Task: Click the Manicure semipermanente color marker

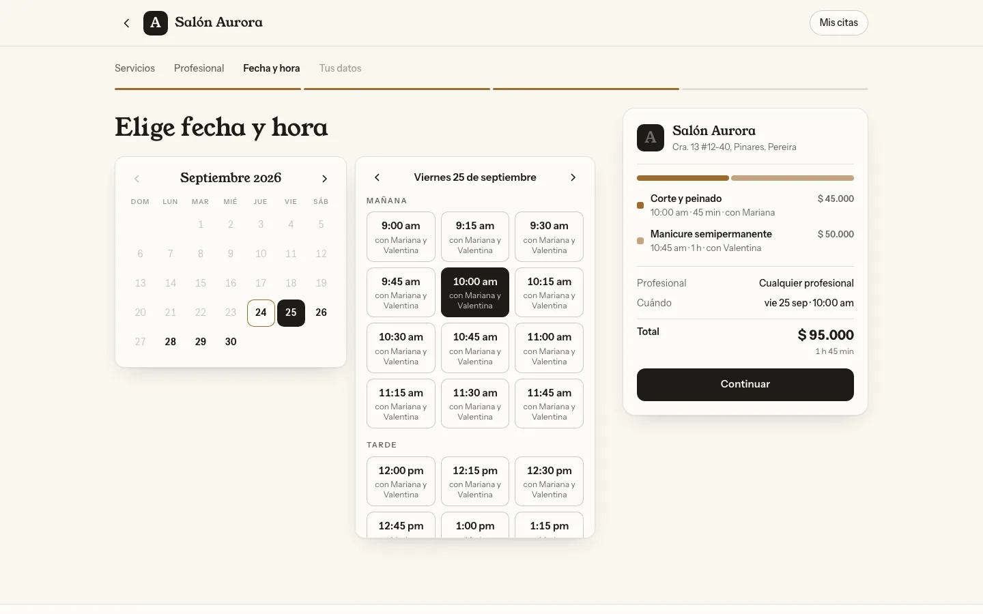Action: [640, 241]
